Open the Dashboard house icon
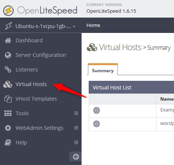The height and width of the screenshot is (165, 174). coord(8,40)
